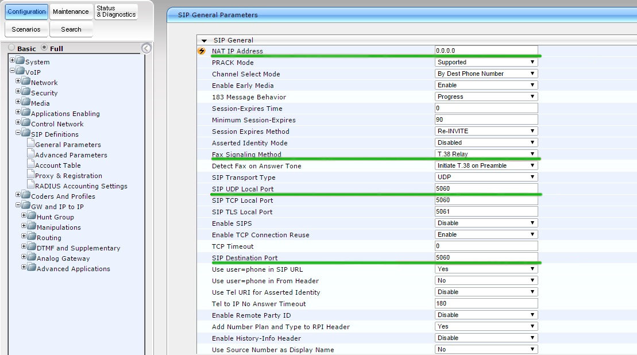The image size is (637, 355).
Task: Click the Search button
Action: coord(71,29)
